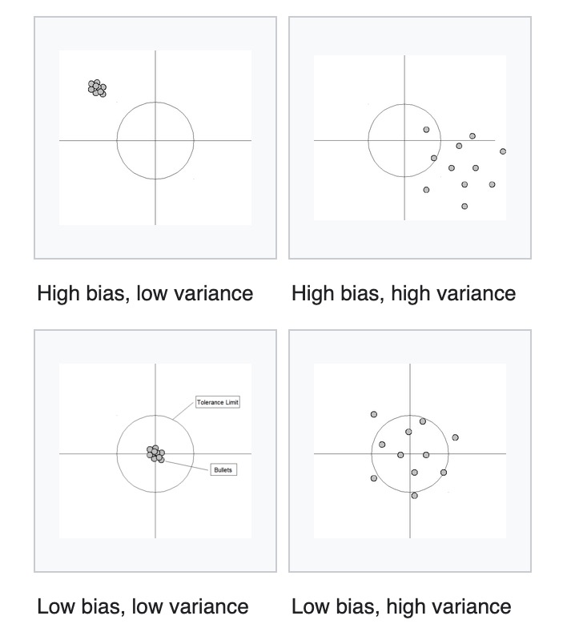Click the bullet inside the circle in top-right diagram
The image size is (567, 636).
[426, 130]
